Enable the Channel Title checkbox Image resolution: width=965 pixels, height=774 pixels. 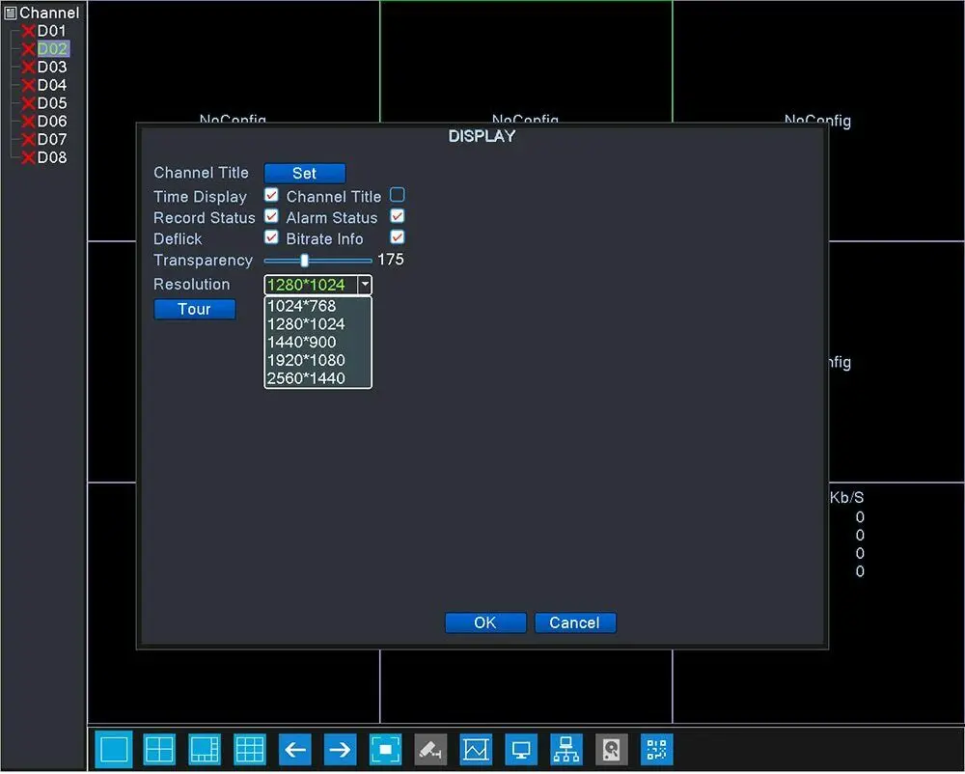398,195
